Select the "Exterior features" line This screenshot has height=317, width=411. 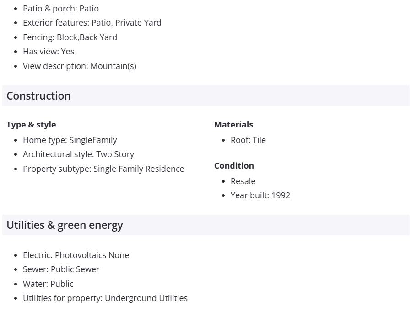tap(92, 22)
